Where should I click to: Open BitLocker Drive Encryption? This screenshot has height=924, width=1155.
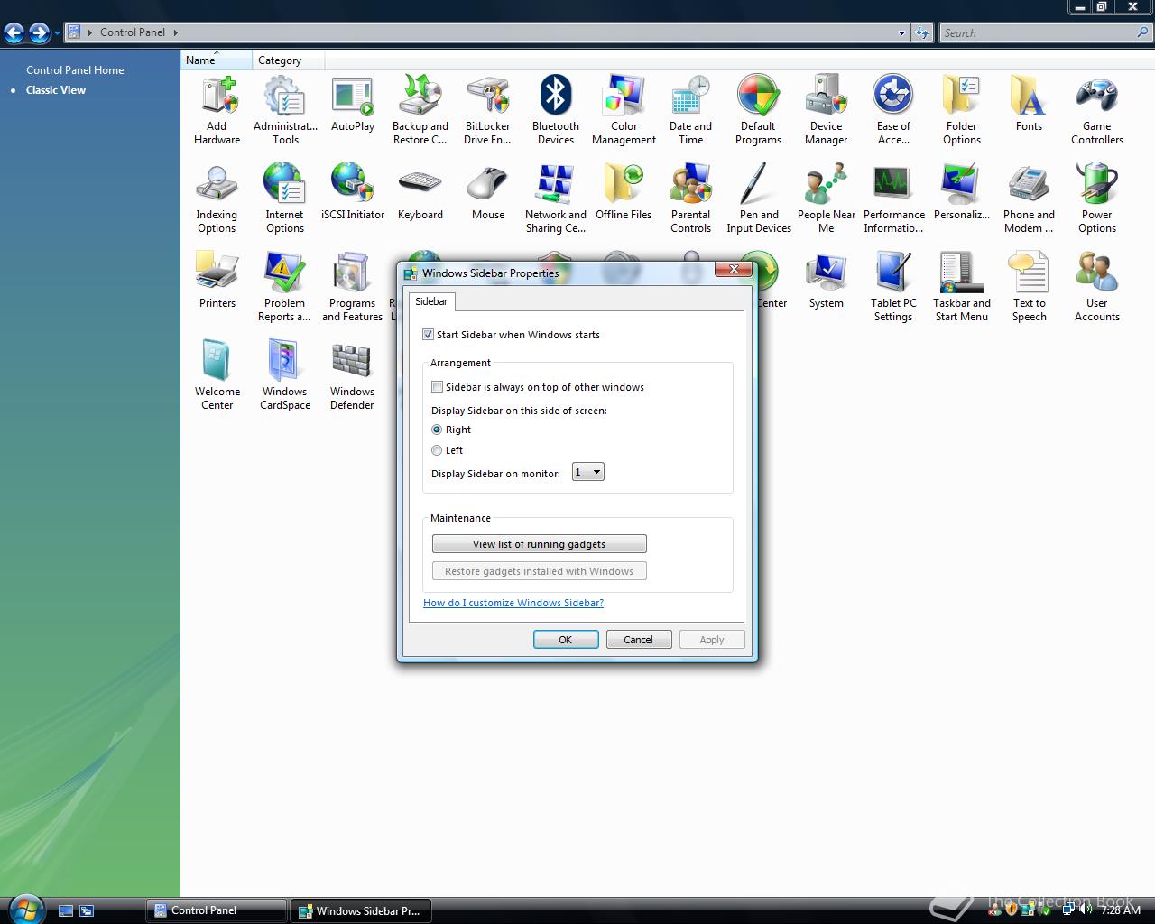tap(488, 110)
